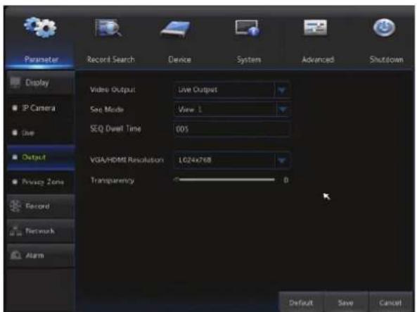The image size is (417, 312).
Task: Click the Cancel button
Action: [390, 302]
